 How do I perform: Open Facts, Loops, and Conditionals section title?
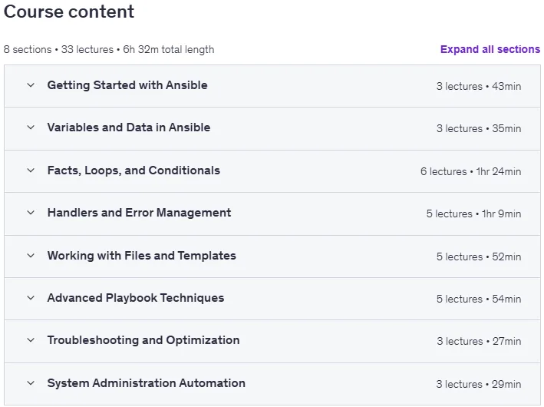(x=134, y=170)
